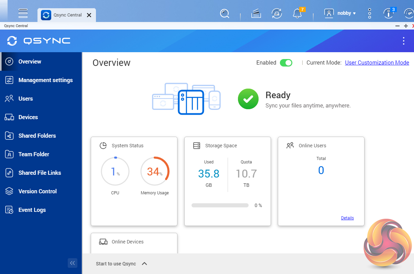Open background tasks icon in top bar
The image size is (414, 274).
255,14
